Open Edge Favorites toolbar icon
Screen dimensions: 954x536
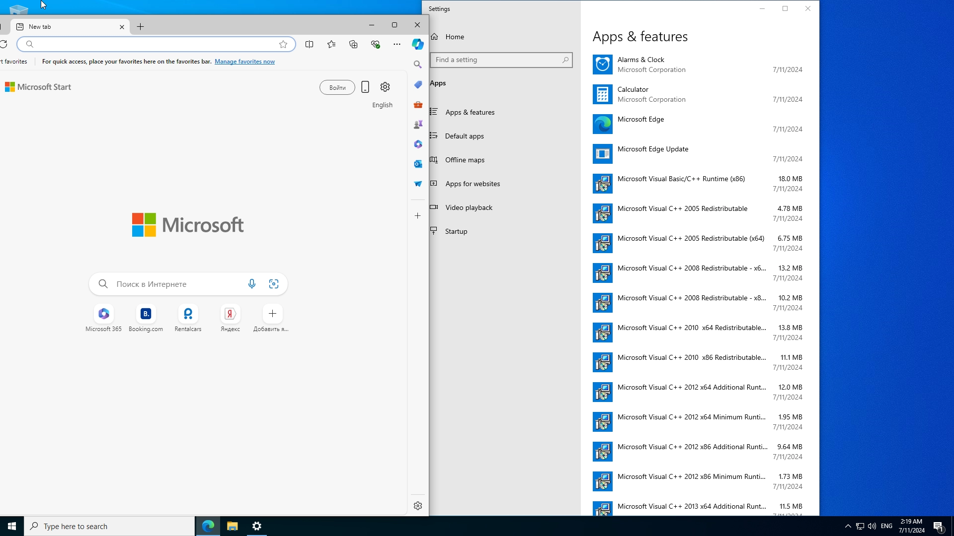click(331, 44)
